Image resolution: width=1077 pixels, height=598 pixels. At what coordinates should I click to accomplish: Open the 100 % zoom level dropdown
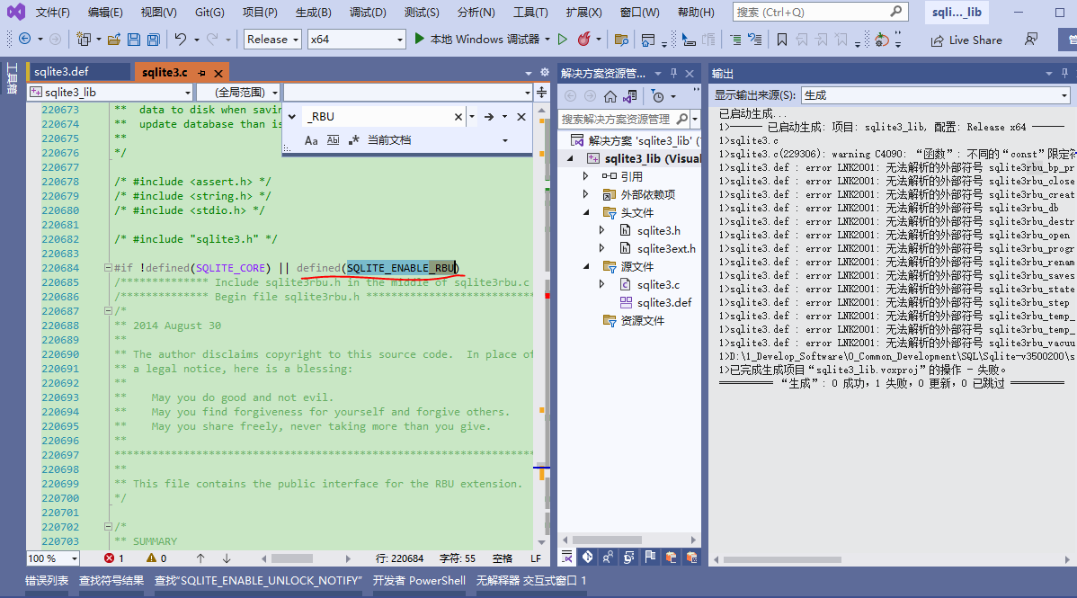(x=53, y=558)
